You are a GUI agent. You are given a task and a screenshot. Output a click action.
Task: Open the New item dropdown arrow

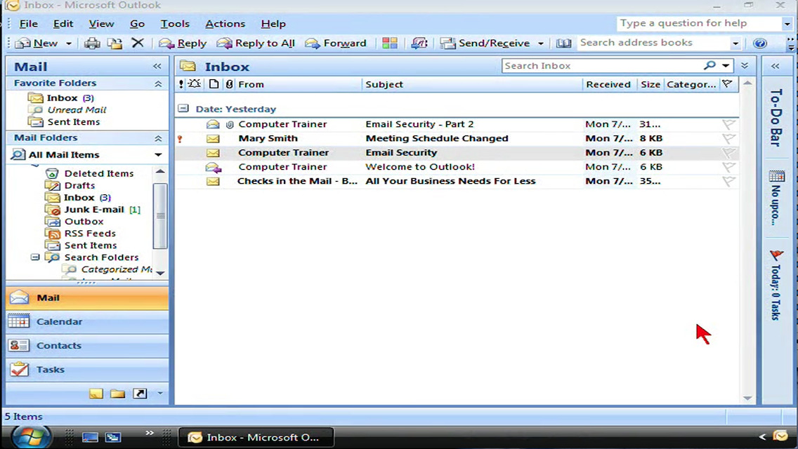click(x=69, y=43)
